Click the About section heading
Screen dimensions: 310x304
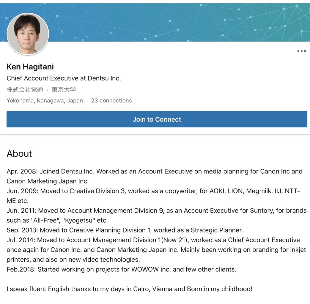pyautogui.click(x=19, y=153)
